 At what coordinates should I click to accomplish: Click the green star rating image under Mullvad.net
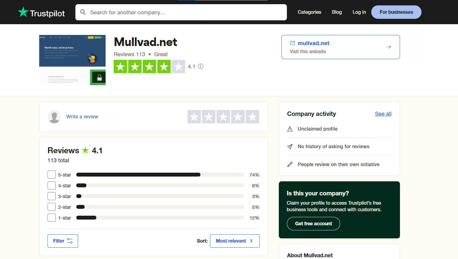[x=149, y=67]
